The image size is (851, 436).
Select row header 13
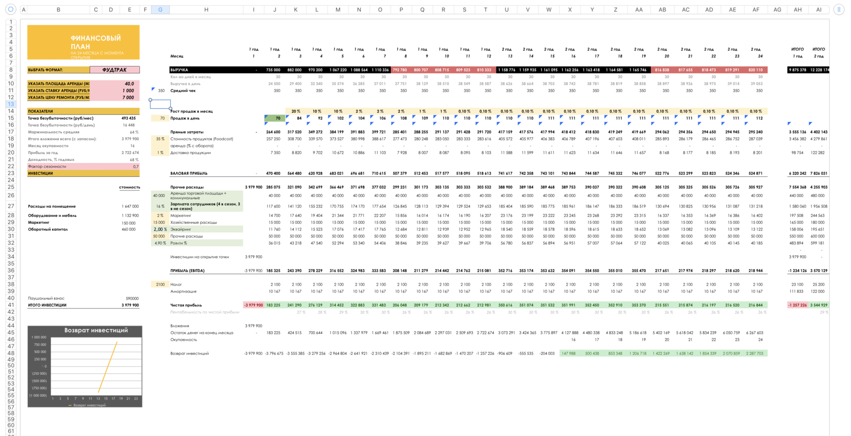11,104
